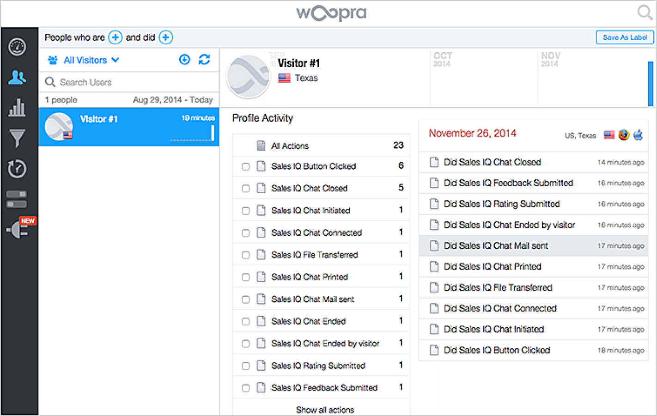Click the Aug 29, 2014 - Today range
Viewport: 657px width, 416px height.
point(173,100)
